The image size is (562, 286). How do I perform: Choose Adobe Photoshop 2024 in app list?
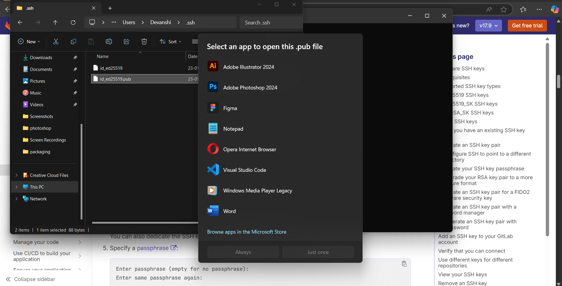pos(280,88)
